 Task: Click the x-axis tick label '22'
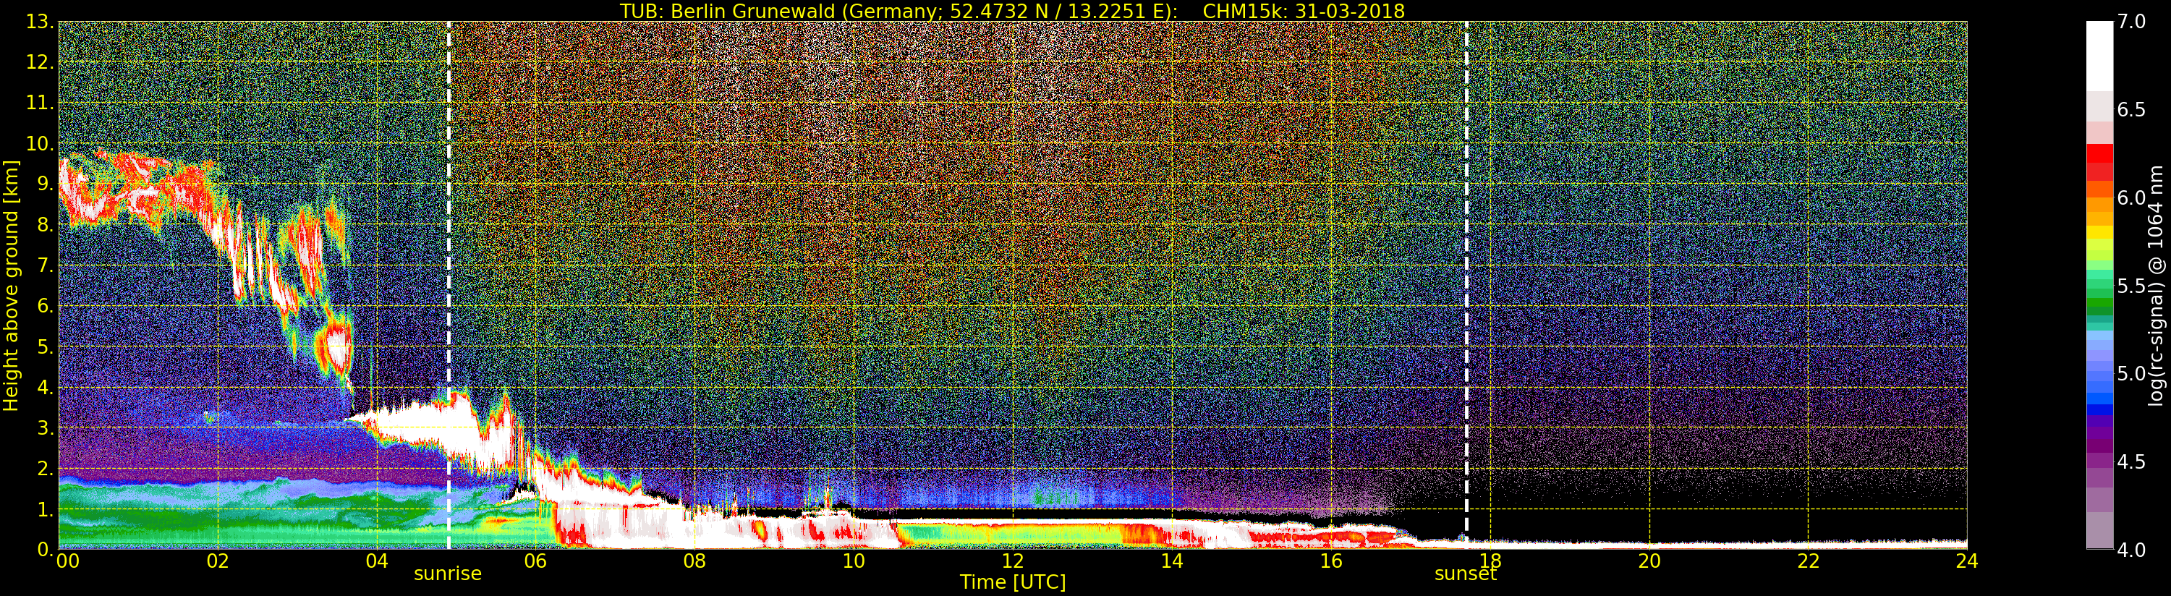(1809, 561)
